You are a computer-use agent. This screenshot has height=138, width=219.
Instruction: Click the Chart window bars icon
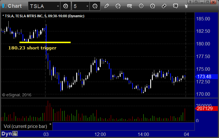[x=4, y=6]
